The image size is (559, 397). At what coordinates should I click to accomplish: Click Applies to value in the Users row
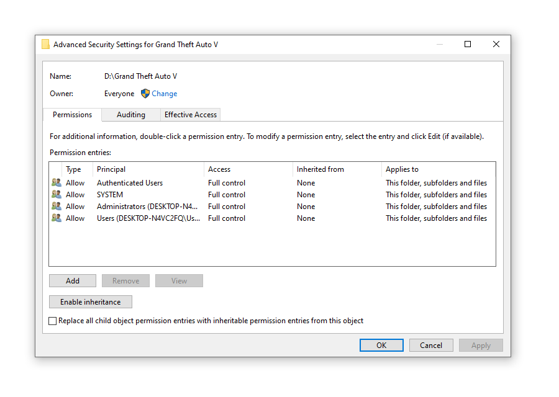coord(437,218)
